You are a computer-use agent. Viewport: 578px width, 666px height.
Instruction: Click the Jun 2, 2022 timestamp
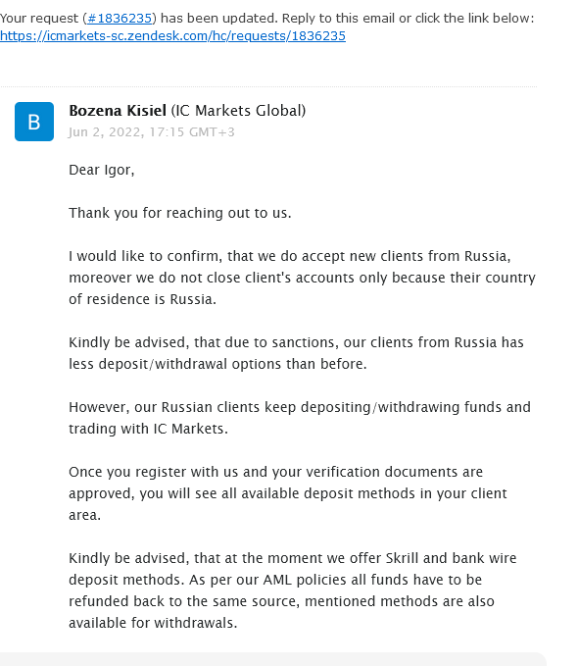(x=152, y=132)
